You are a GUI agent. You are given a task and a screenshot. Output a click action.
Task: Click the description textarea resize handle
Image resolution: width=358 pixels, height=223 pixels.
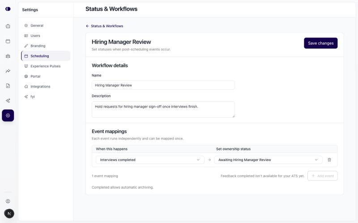click(233, 116)
